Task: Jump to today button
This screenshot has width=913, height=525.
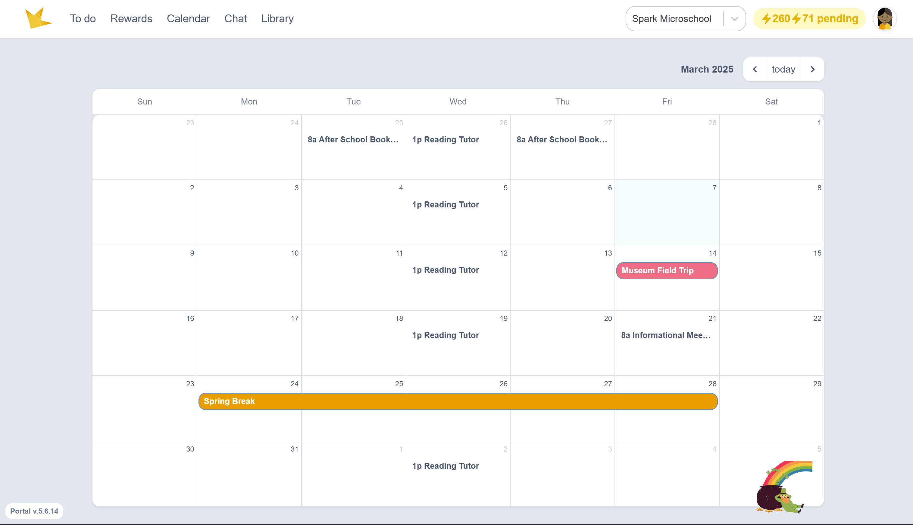Action: tap(783, 69)
